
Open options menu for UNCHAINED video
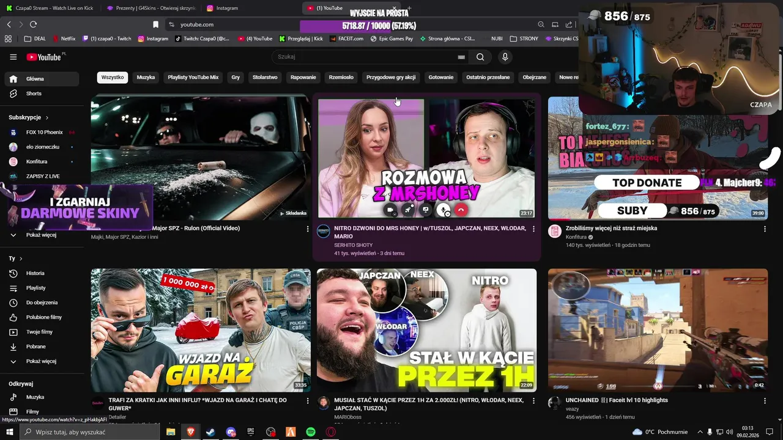(765, 401)
